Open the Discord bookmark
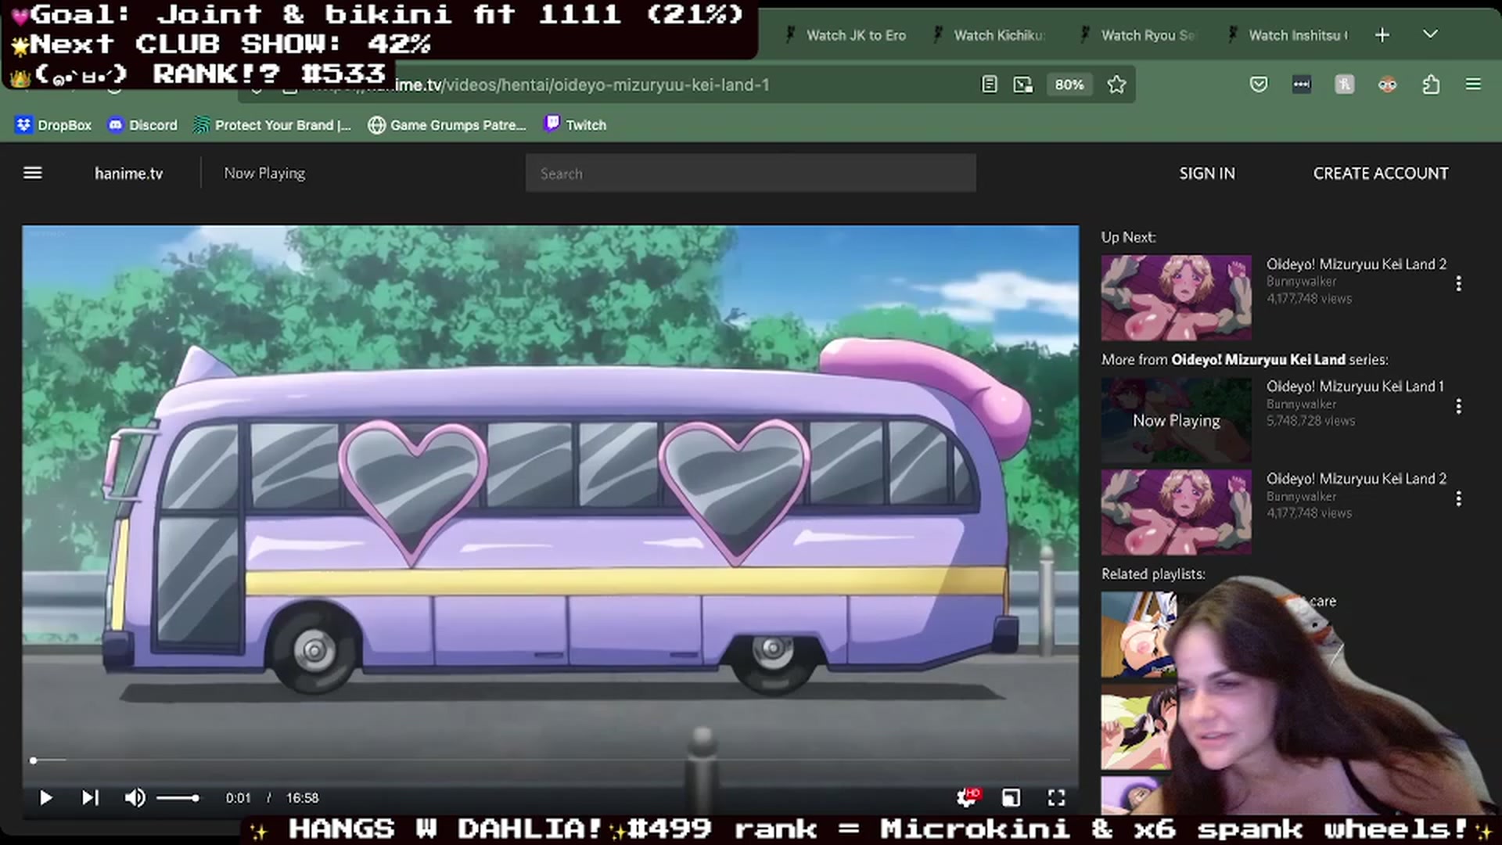 pyautogui.click(x=143, y=125)
